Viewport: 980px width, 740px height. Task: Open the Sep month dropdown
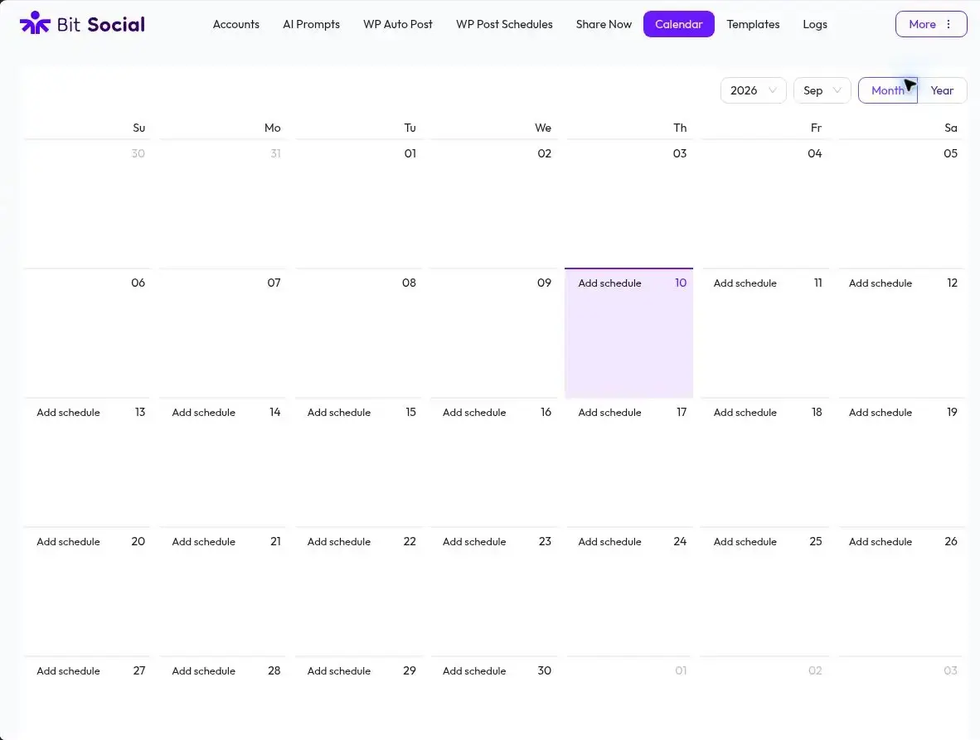click(822, 90)
